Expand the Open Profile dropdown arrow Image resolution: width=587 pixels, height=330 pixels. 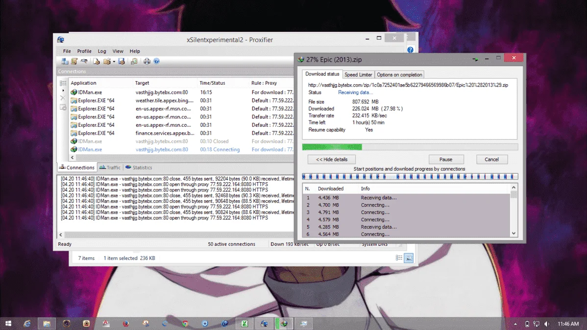(114, 62)
